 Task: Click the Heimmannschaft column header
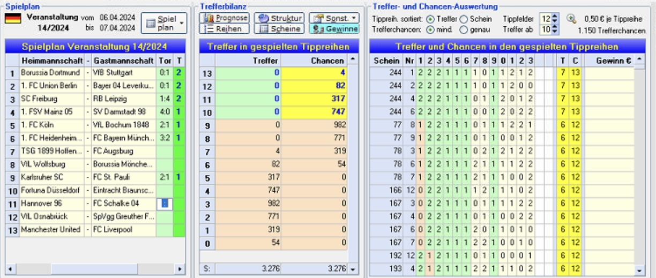51,60
